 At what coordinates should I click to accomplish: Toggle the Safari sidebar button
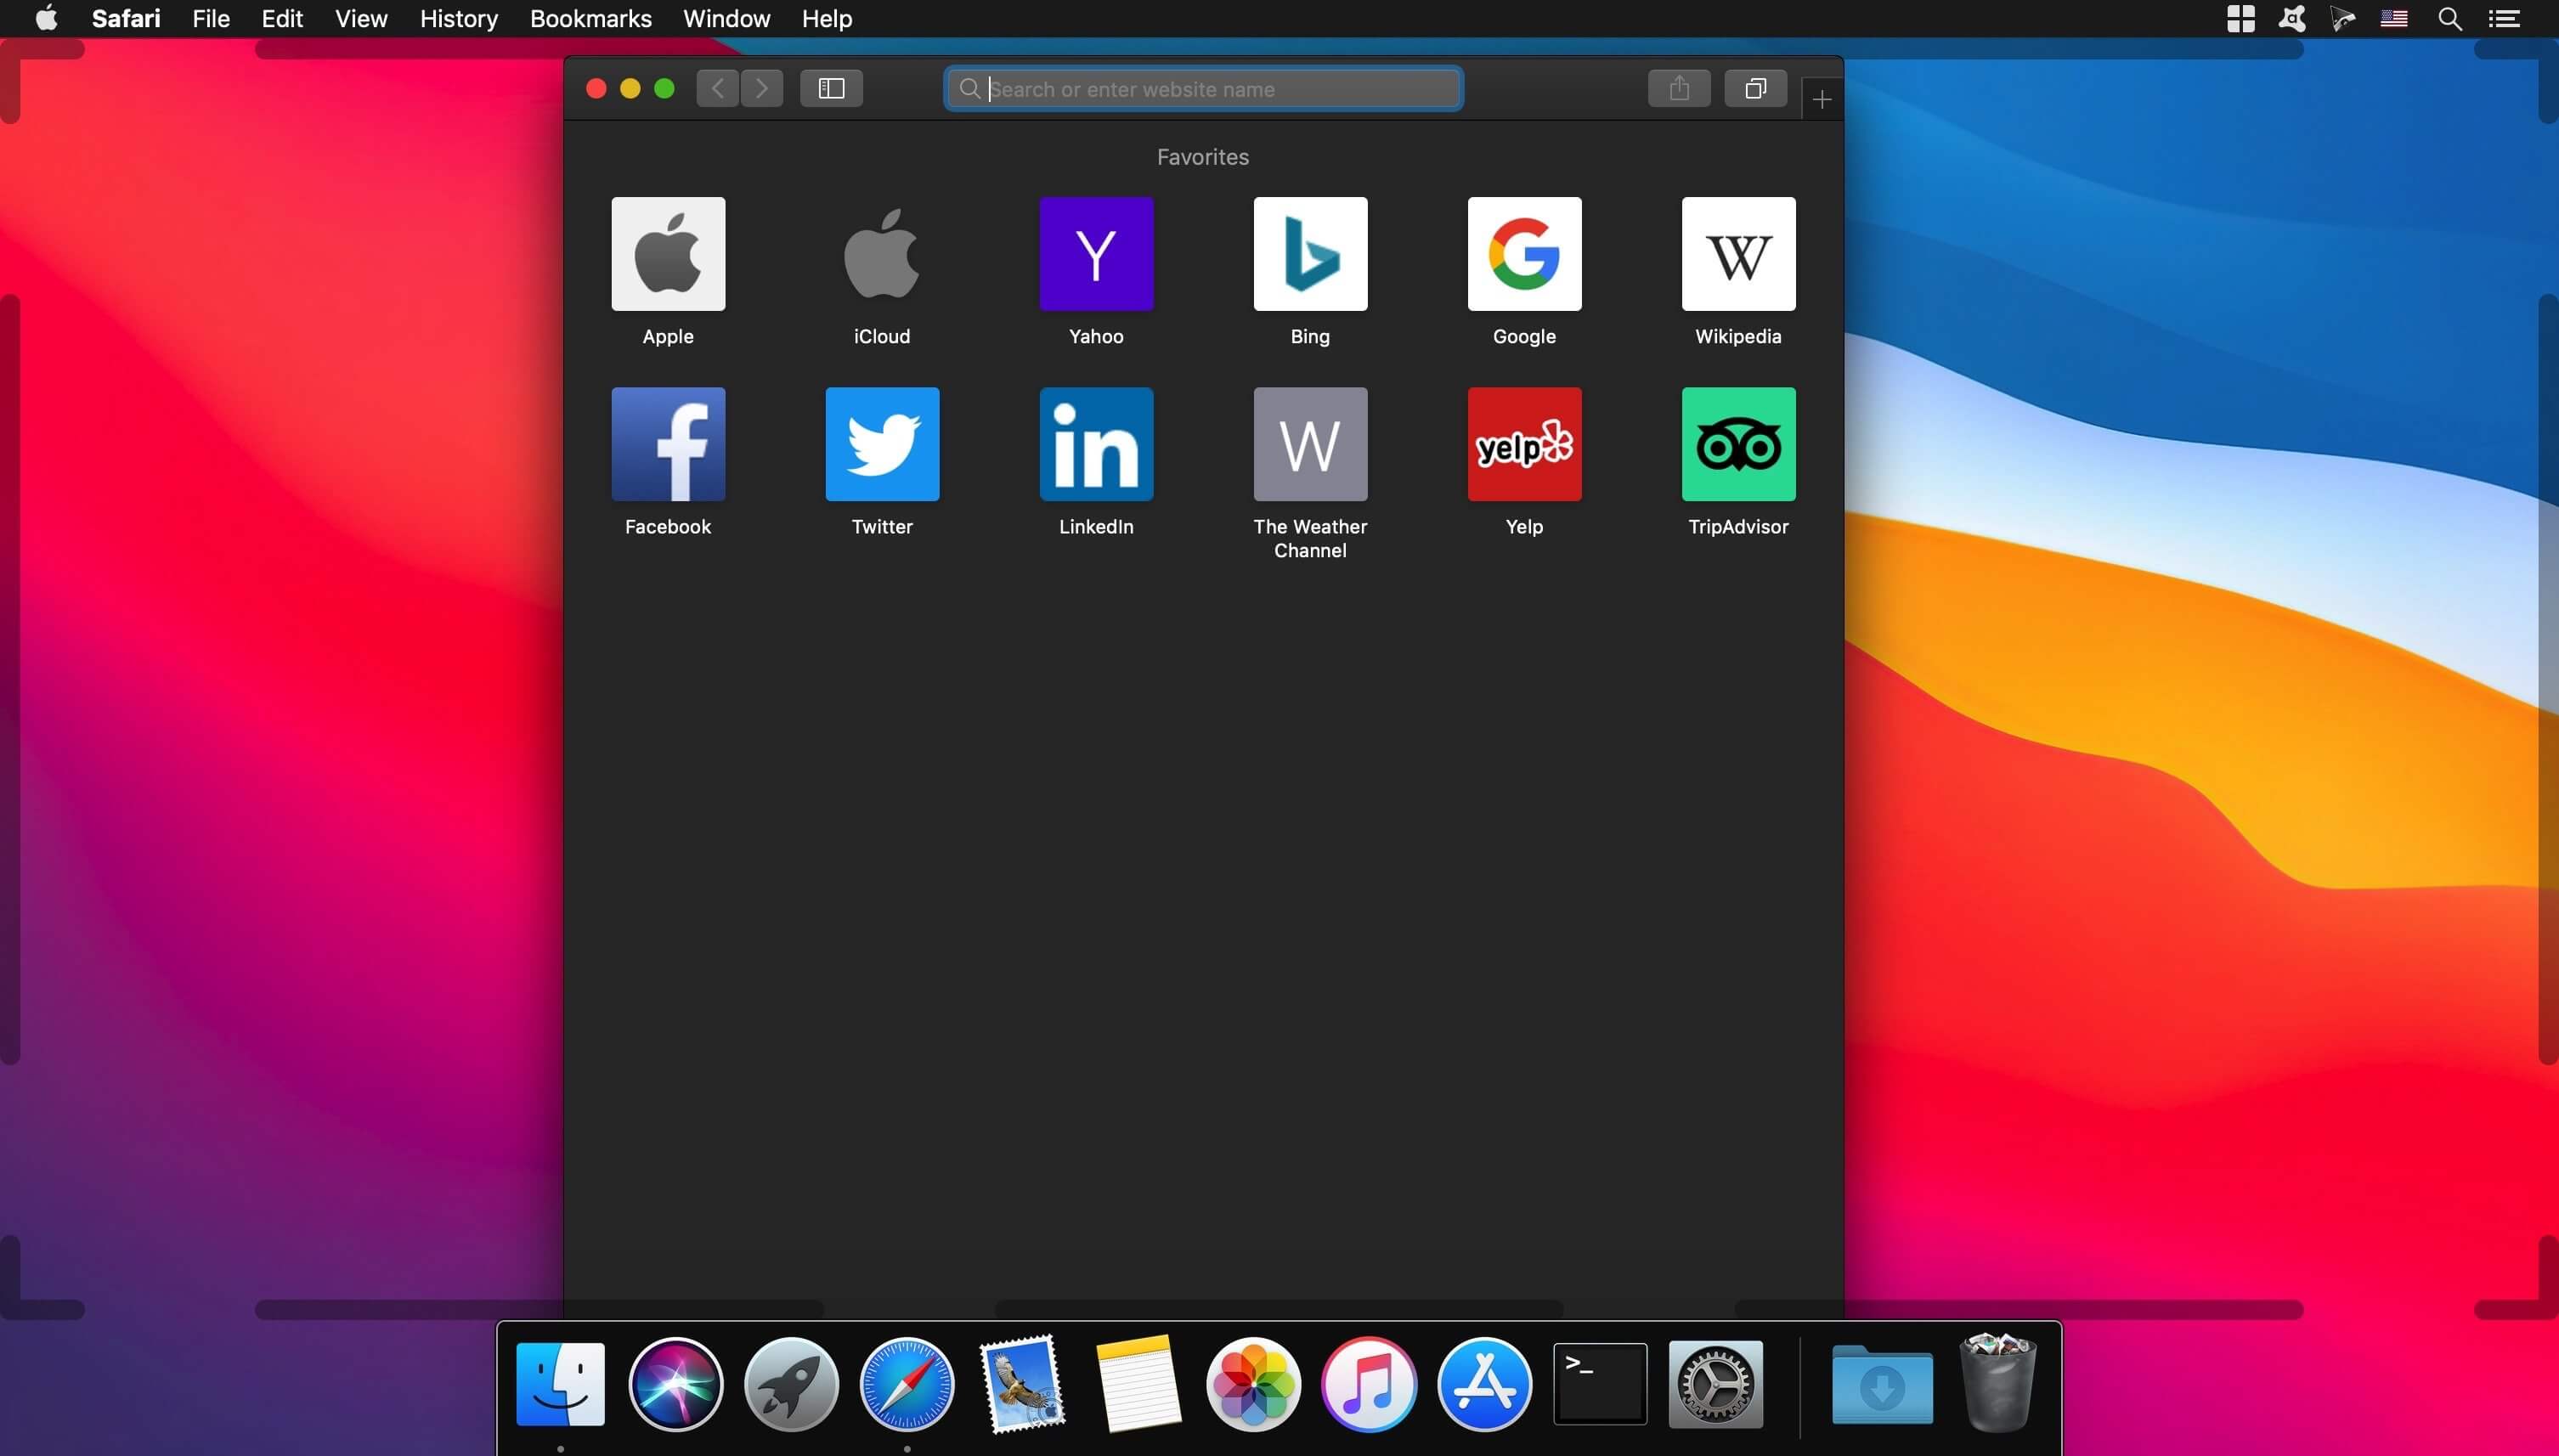coord(831,88)
